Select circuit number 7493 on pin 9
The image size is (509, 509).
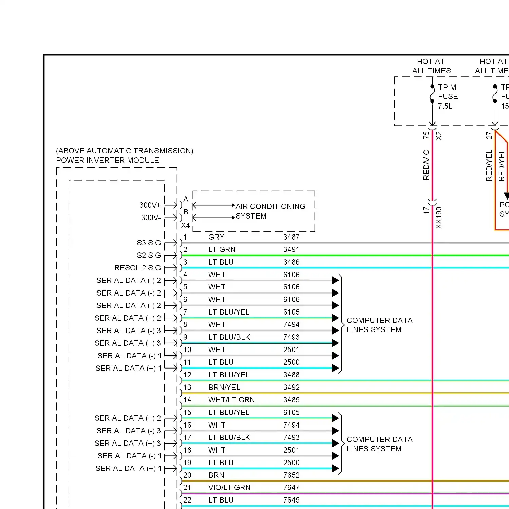tap(291, 337)
